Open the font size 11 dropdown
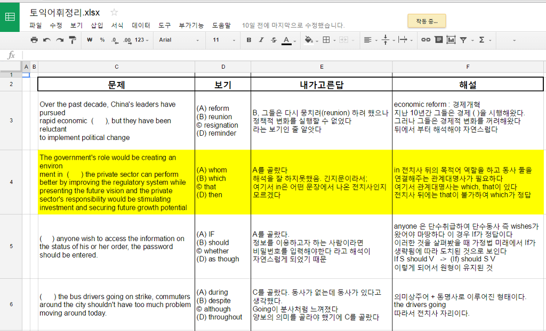The height and width of the screenshot is (331, 546). 224,40
